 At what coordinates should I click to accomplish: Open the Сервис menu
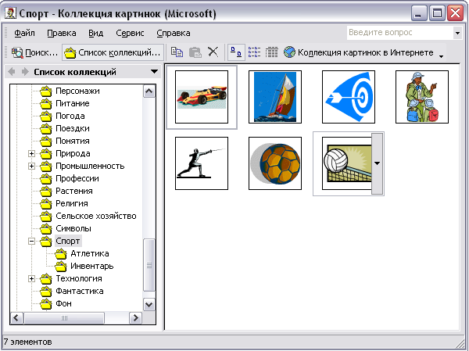[130, 33]
